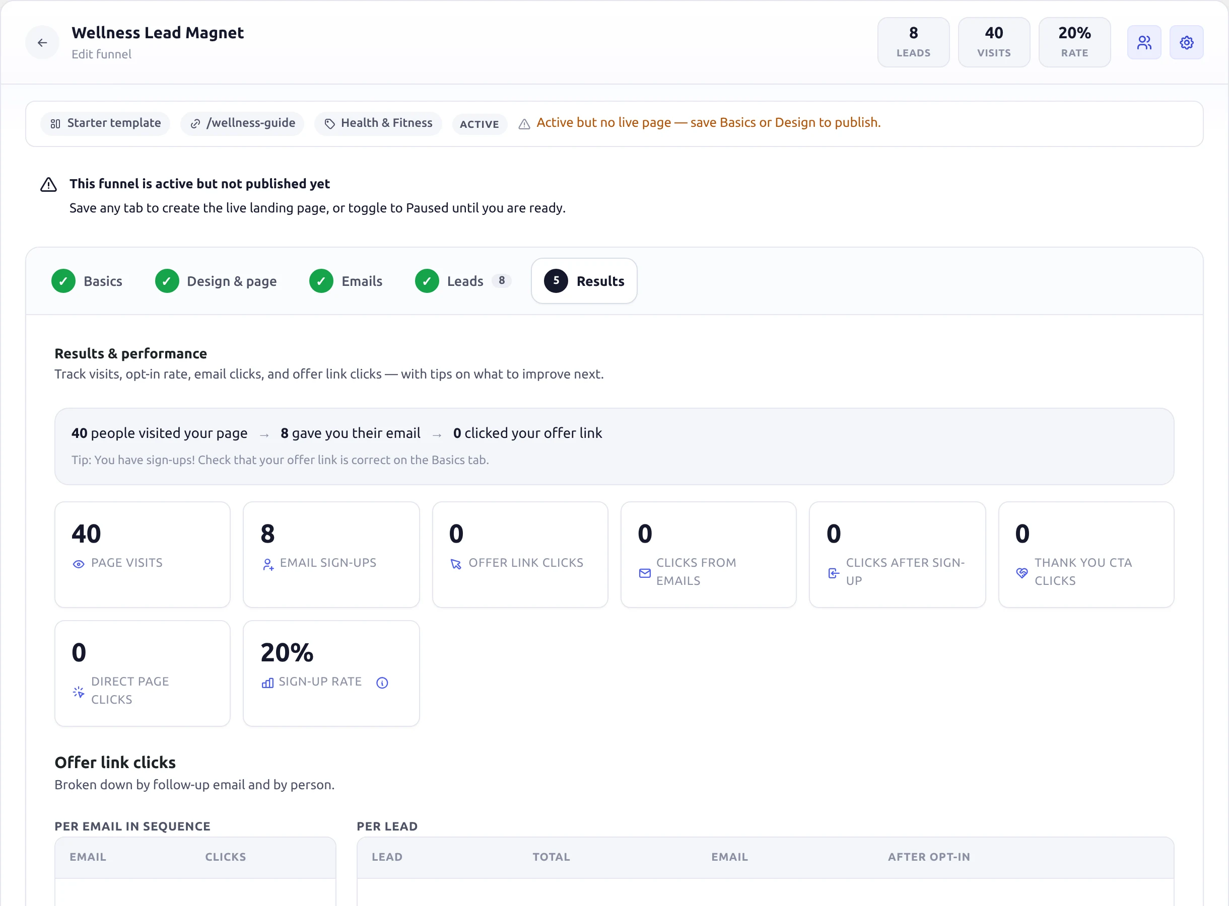Click the tip text about offer link
The image size is (1229, 906).
pos(280,460)
